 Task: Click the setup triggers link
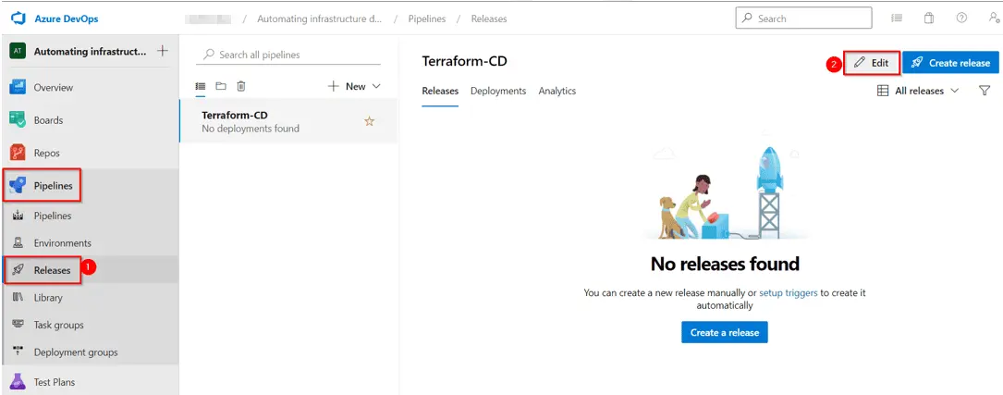tap(788, 292)
